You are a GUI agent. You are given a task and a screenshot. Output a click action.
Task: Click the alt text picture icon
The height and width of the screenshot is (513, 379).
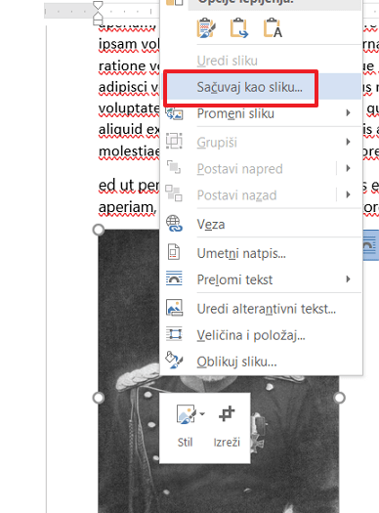[175, 308]
